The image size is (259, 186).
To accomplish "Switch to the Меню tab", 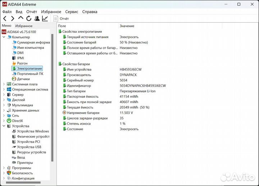I will (6, 26).
